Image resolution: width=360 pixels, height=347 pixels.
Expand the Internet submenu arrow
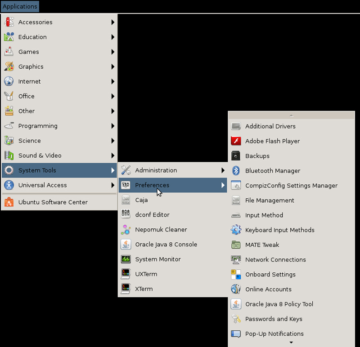click(x=113, y=81)
